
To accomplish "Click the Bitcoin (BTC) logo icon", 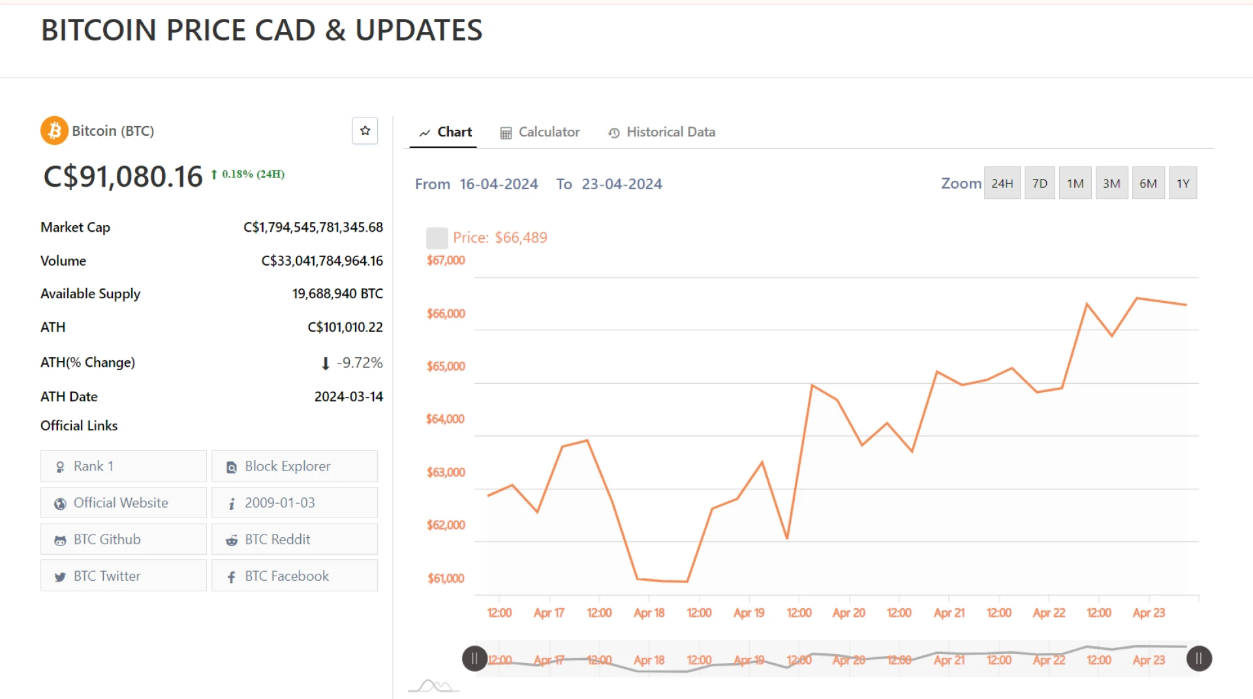I will click(54, 130).
